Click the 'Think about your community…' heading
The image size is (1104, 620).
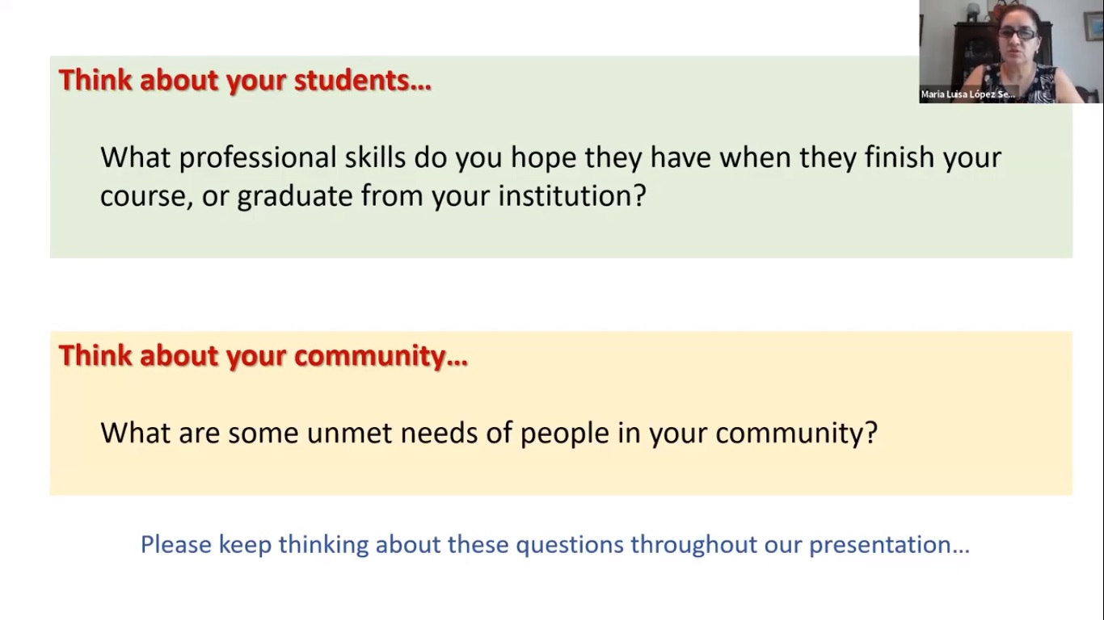(263, 356)
